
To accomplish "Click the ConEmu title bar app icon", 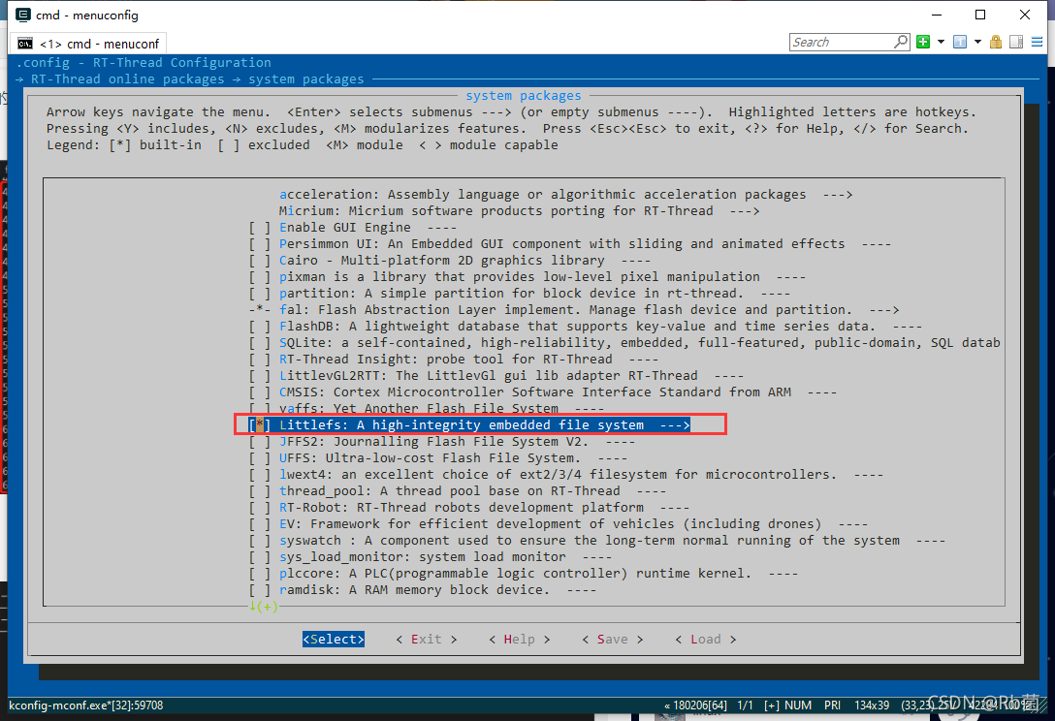I will [22, 15].
